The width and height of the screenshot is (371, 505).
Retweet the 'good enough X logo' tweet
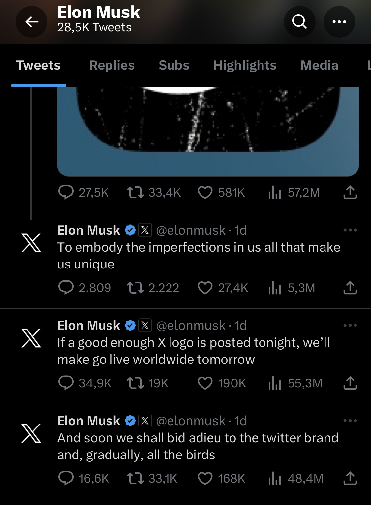coord(135,383)
